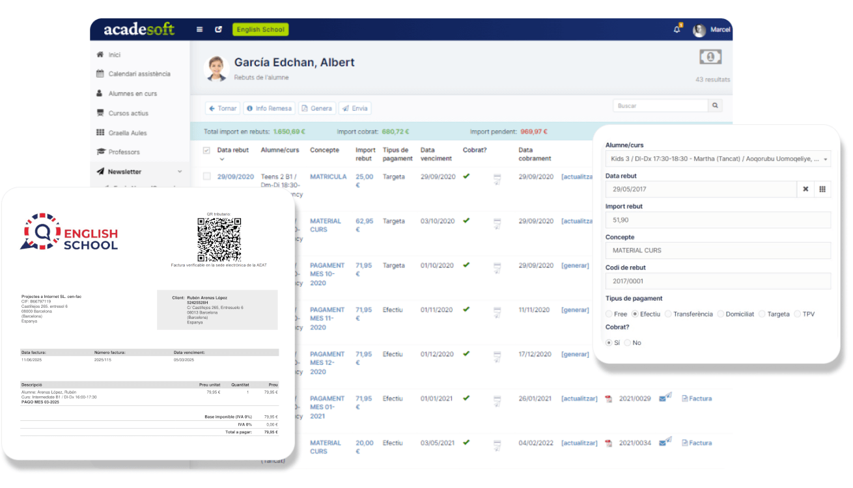The image size is (853, 488).
Task: Click the Codi de rebut field showing 2017/0001
Action: pyautogui.click(x=718, y=281)
